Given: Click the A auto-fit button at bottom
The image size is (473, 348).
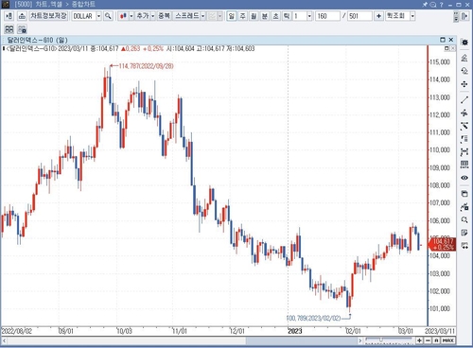Looking at the screenshot, I should tap(436, 340).
